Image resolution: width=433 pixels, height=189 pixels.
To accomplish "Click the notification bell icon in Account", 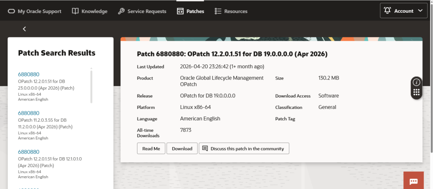I will [x=387, y=11].
